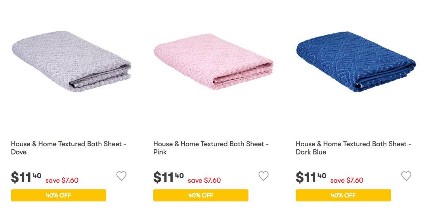The image size is (428, 210).
Task: Favorite the Pink bath sheet via heart
Action: click(264, 176)
